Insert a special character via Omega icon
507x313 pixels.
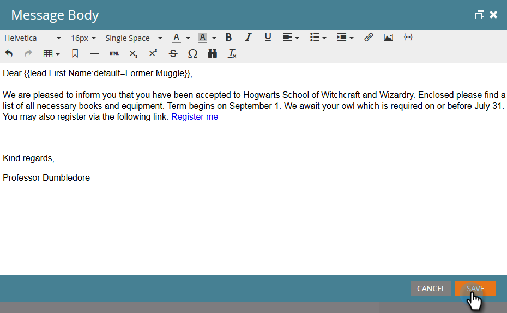(x=192, y=54)
